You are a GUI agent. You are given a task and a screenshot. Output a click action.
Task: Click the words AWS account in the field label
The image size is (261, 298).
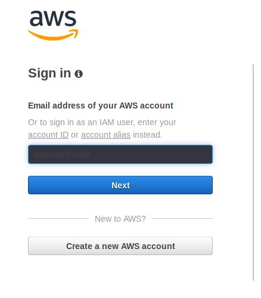click(x=147, y=105)
